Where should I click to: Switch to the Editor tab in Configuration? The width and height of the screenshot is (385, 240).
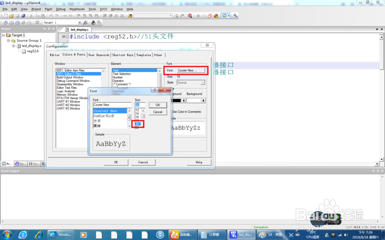coord(55,55)
